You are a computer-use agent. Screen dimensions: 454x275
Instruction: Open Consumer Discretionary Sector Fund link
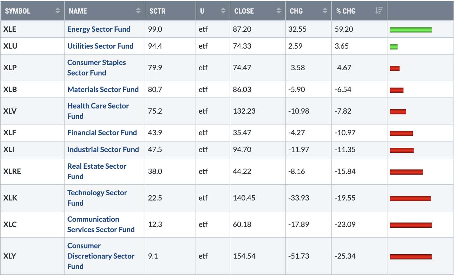(101, 256)
